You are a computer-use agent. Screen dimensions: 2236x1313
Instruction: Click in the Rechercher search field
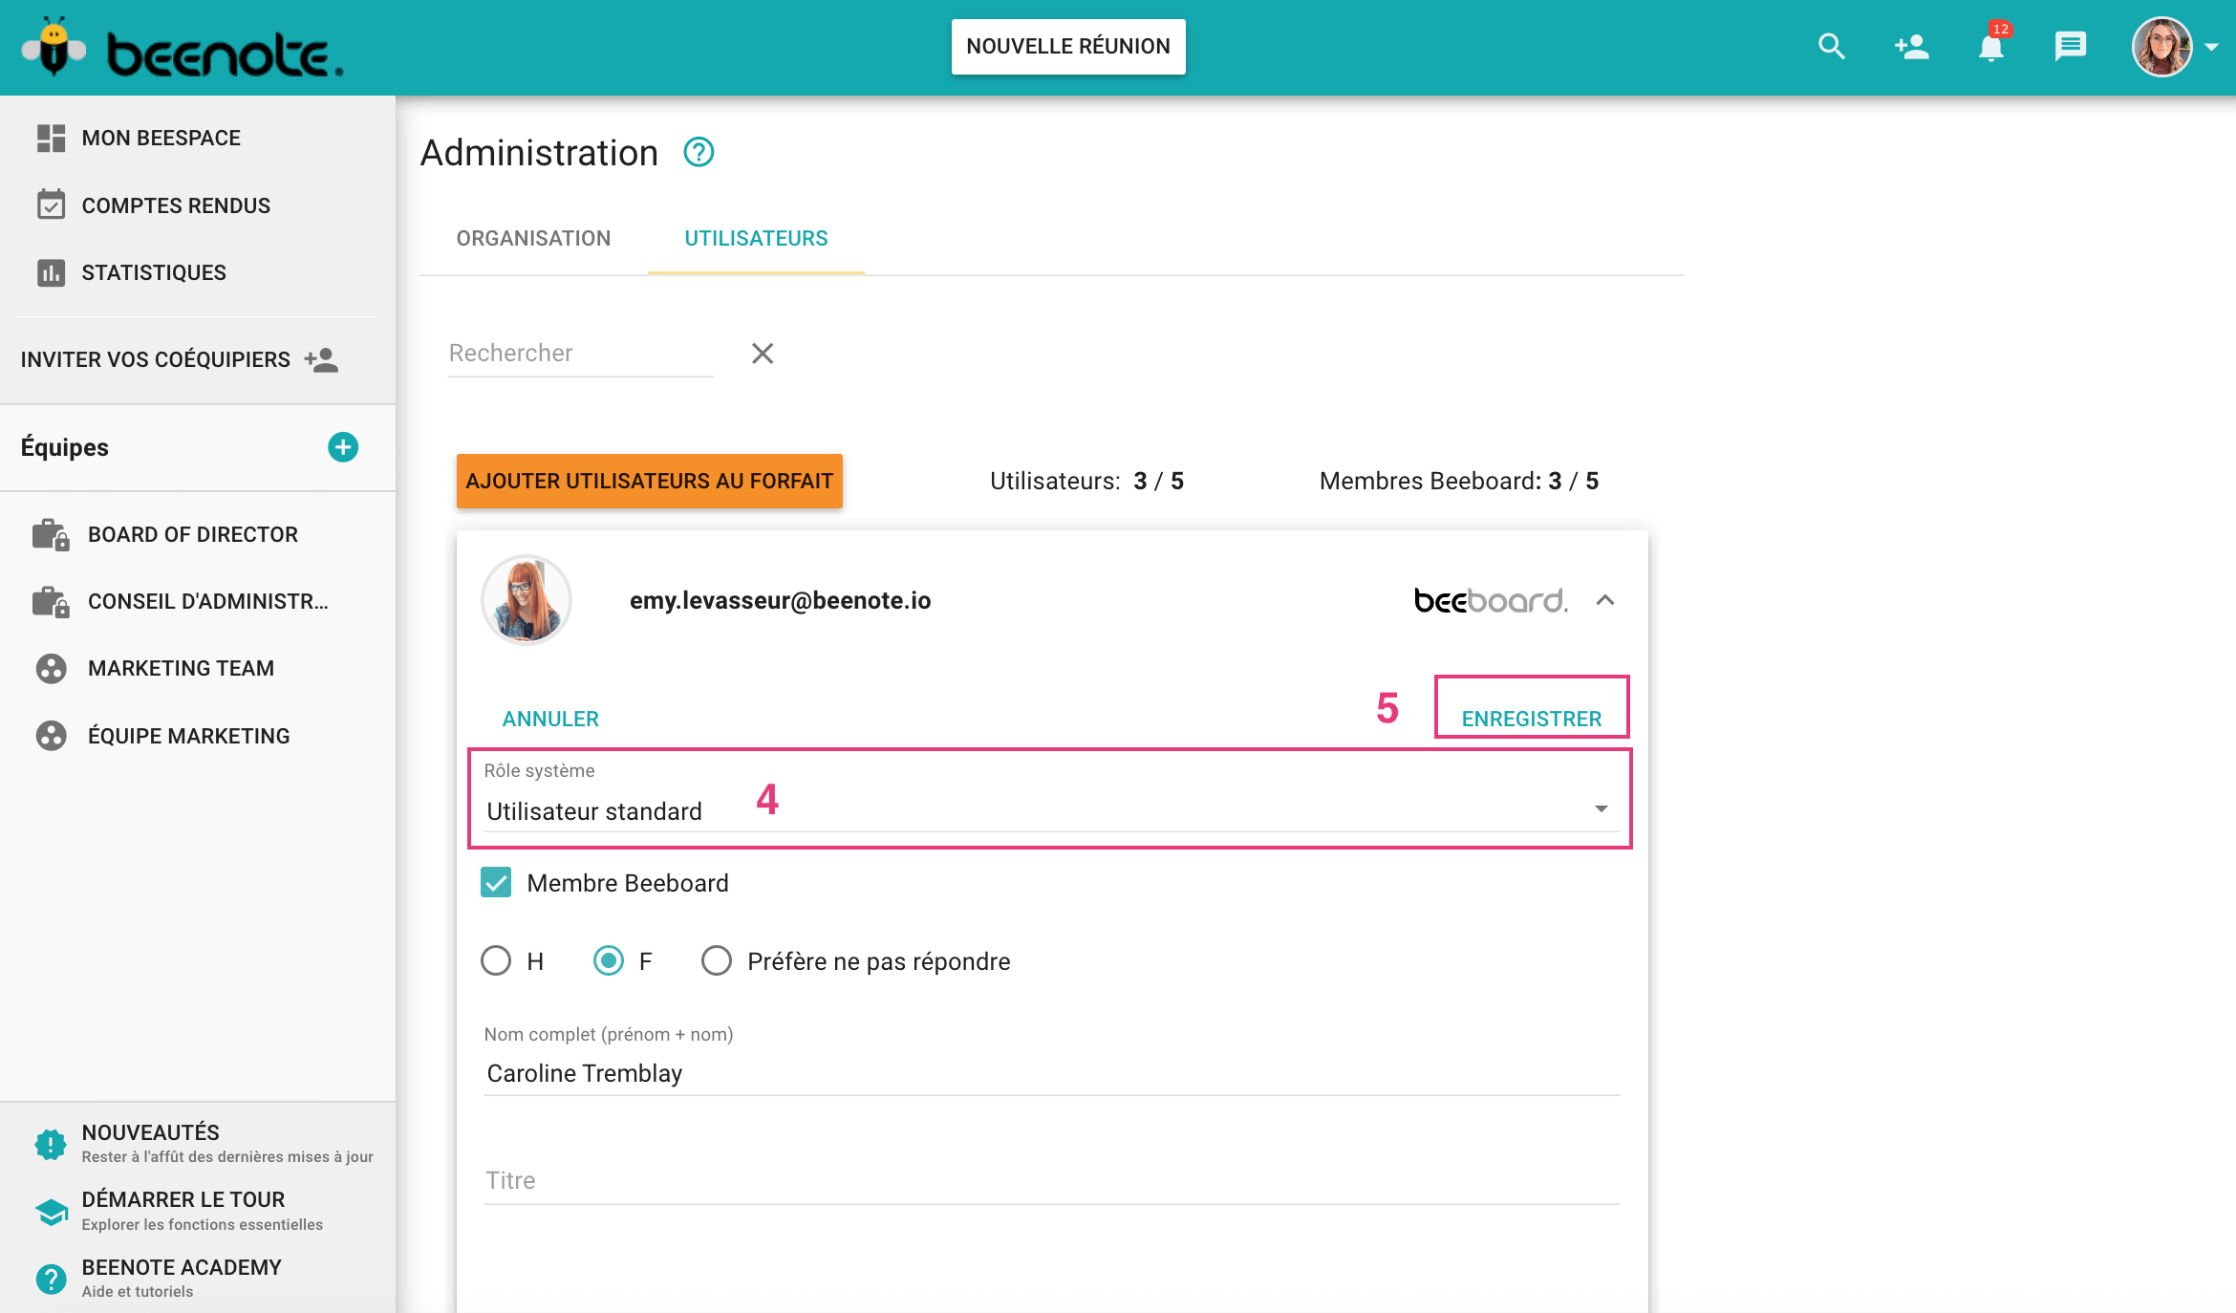point(580,354)
